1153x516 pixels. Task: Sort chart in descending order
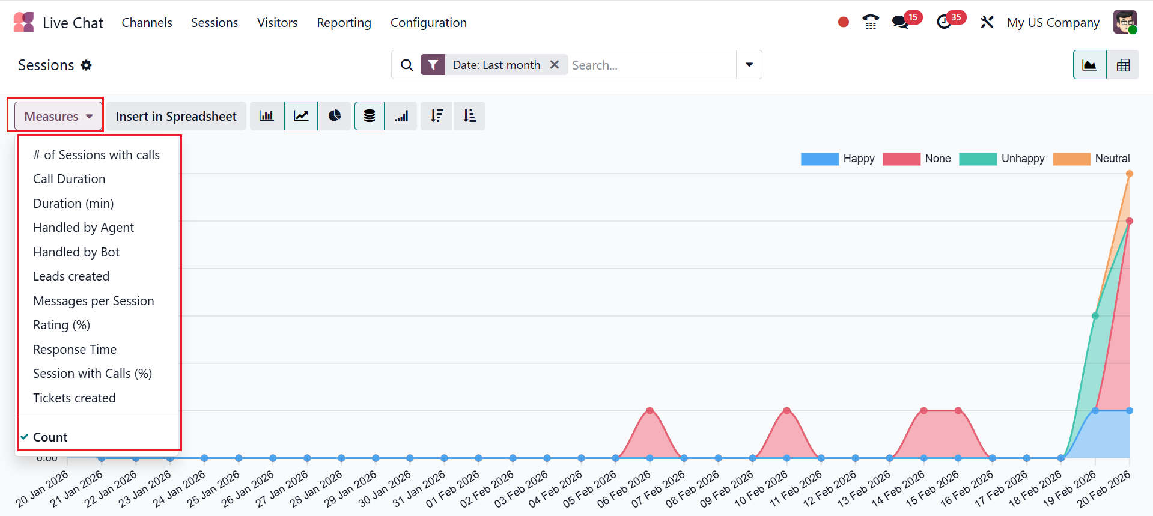[437, 116]
